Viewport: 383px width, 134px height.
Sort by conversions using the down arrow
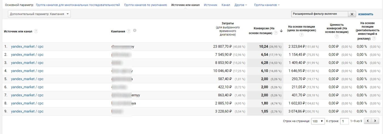(281, 31)
